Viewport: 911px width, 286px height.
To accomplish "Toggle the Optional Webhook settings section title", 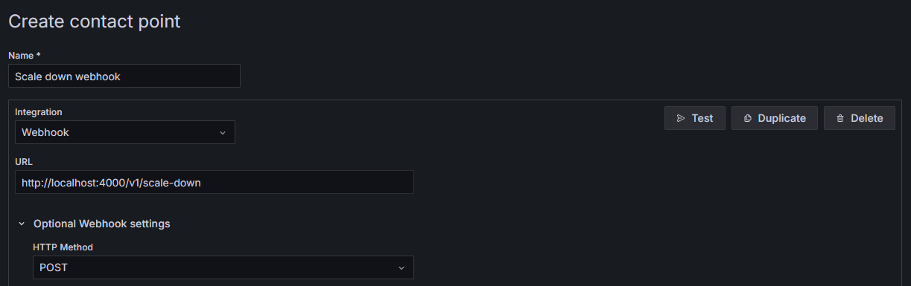I will pyautogui.click(x=102, y=224).
